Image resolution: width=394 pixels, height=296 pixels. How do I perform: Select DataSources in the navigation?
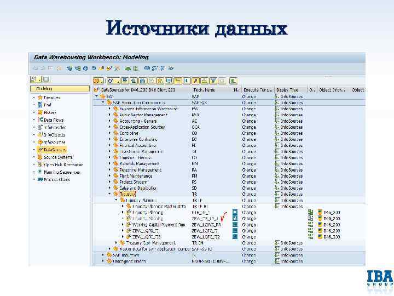click(55, 150)
